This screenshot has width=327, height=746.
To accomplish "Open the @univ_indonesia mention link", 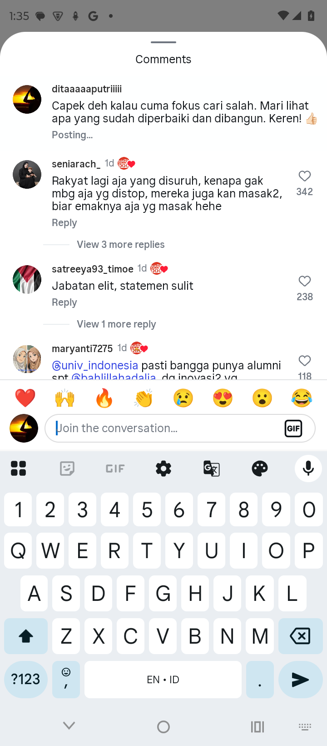I will 95,365.
